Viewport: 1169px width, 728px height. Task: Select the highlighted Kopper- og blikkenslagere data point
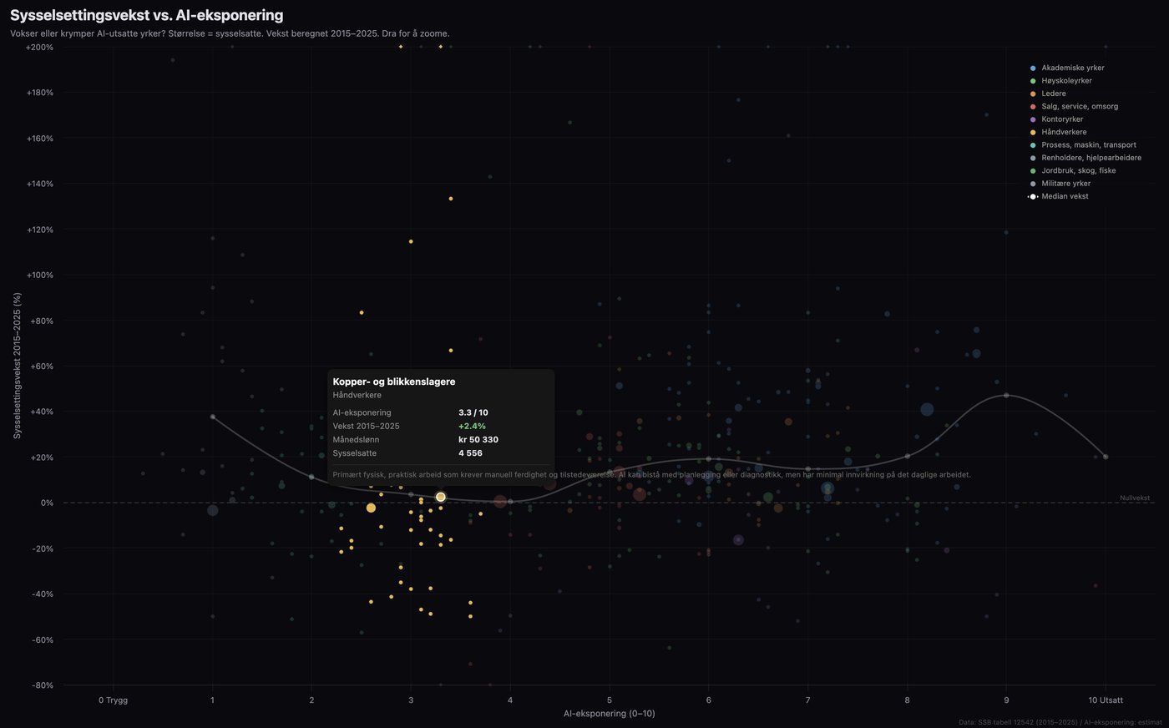point(441,498)
